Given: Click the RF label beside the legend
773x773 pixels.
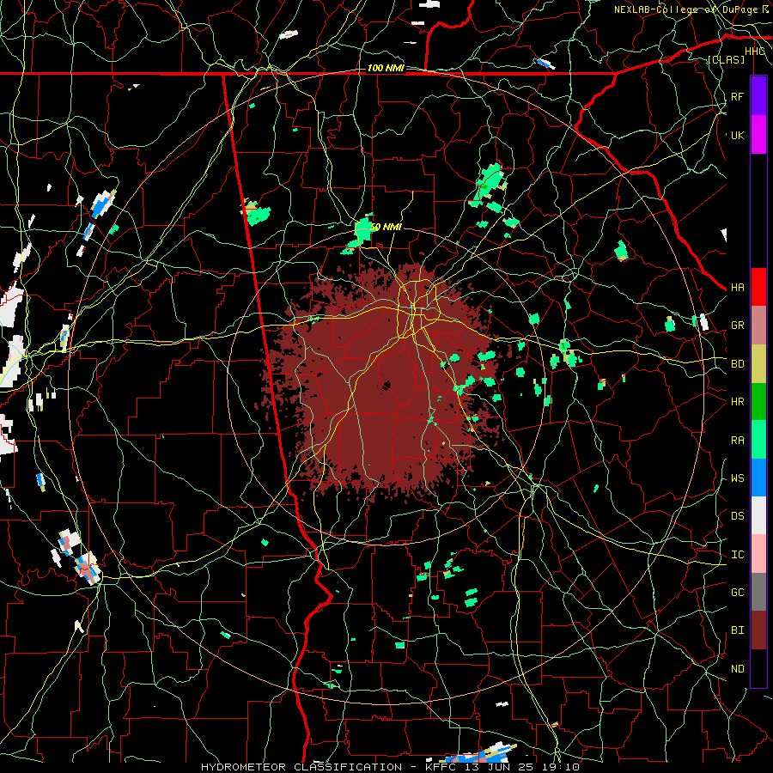Looking at the screenshot, I should pyautogui.click(x=737, y=96).
